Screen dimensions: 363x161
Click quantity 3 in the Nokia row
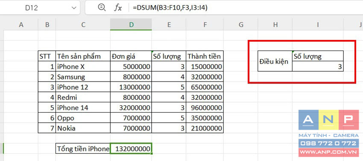[169, 128]
